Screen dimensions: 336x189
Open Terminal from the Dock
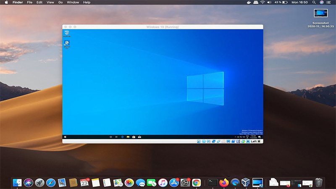coord(213,183)
